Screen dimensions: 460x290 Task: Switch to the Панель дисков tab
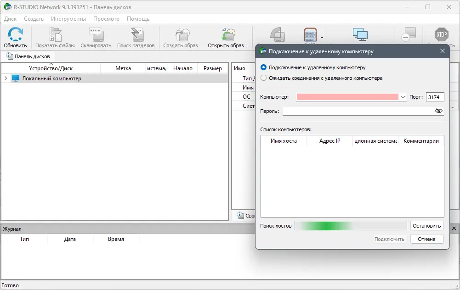click(x=28, y=56)
